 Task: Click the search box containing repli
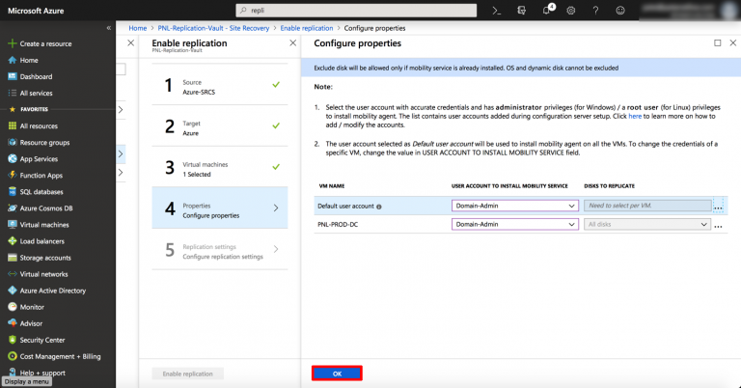pos(356,11)
